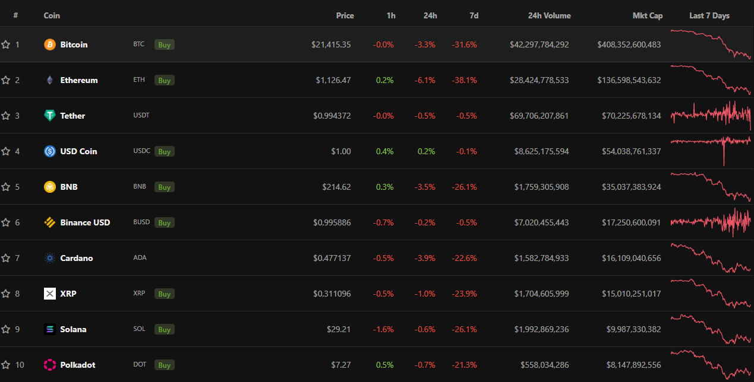Click USD Coin's 0.2% 24h change
This screenshot has width=754, height=382.
pyautogui.click(x=426, y=151)
